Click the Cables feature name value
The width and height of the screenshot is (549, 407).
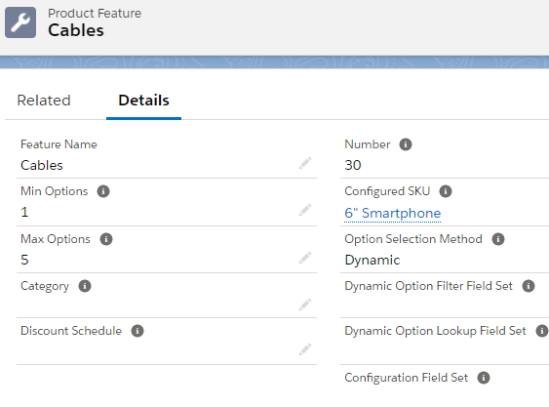pyautogui.click(x=42, y=165)
